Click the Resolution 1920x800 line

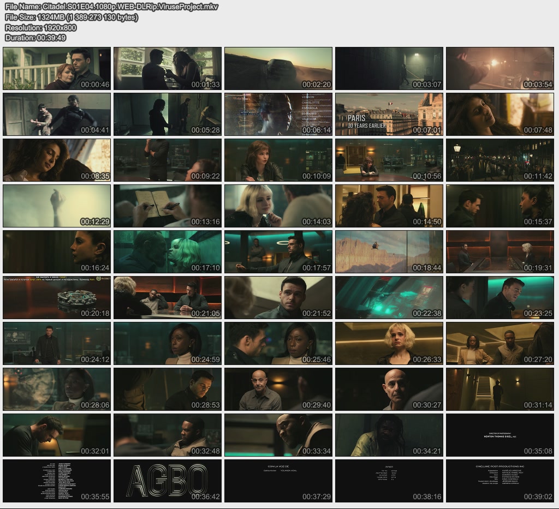(x=41, y=28)
